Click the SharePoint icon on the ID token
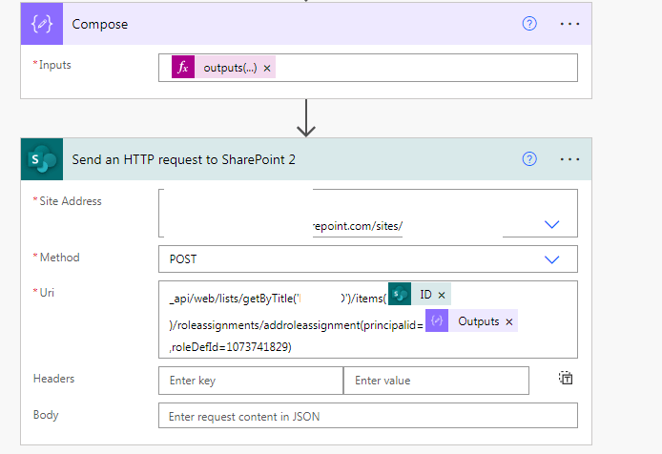 coord(400,294)
